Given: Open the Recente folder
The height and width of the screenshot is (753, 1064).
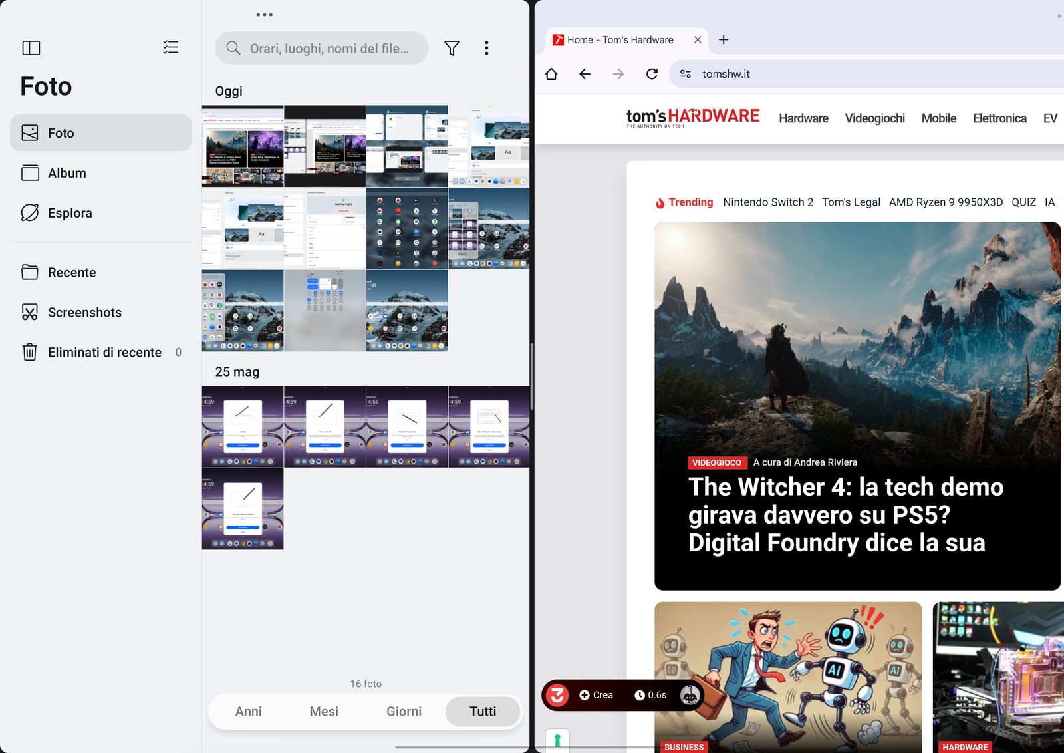Looking at the screenshot, I should [101, 273].
